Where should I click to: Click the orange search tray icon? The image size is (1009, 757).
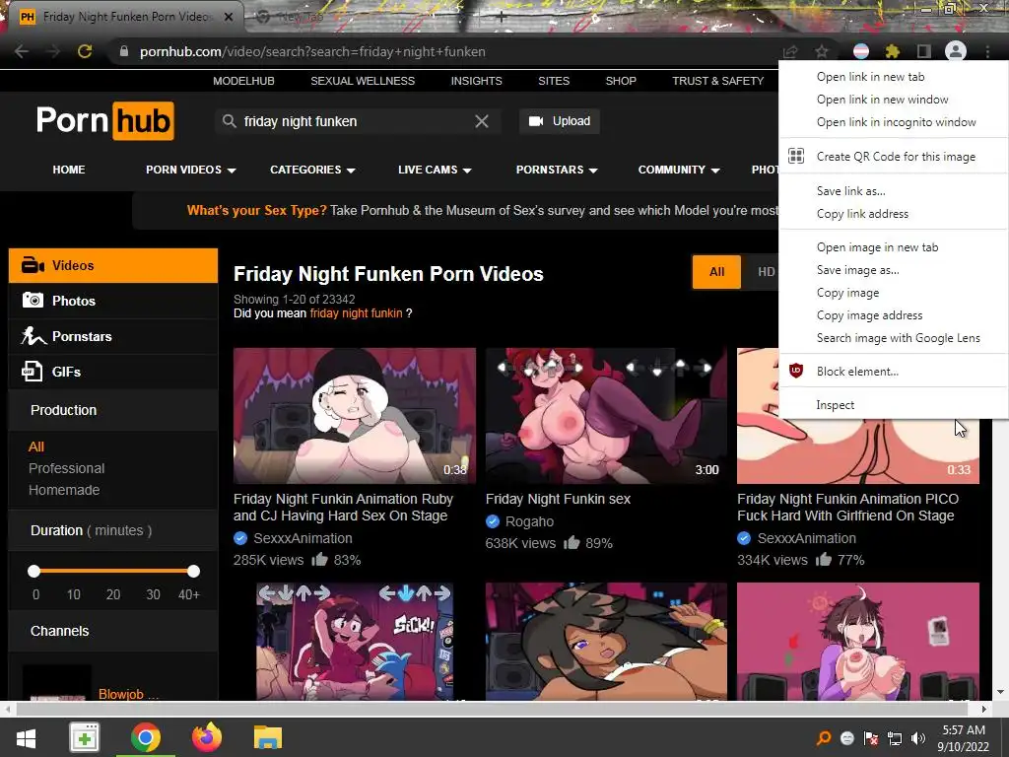[824, 738]
